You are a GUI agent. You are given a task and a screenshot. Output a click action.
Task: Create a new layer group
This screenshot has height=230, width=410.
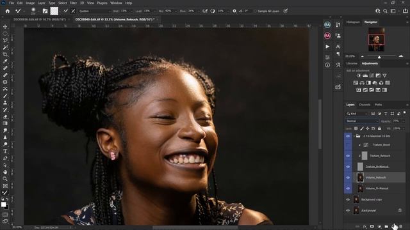[x=386, y=226]
